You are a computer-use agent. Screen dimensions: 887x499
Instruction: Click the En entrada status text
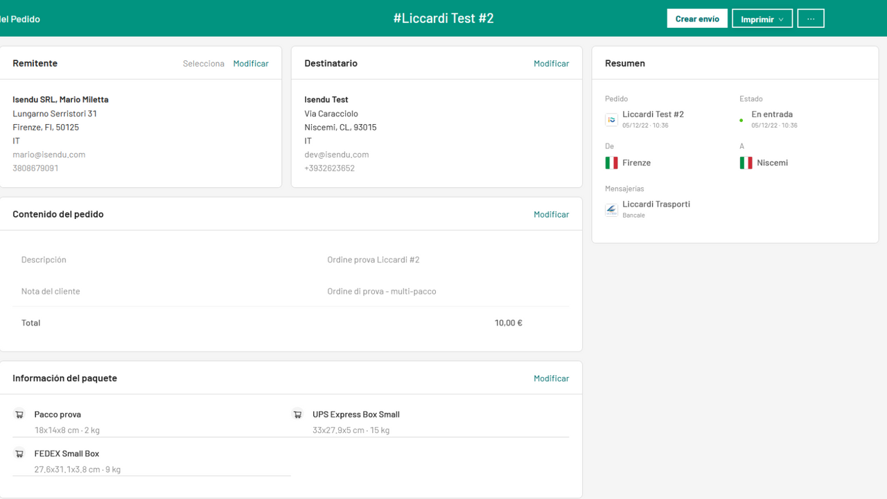[x=772, y=114]
